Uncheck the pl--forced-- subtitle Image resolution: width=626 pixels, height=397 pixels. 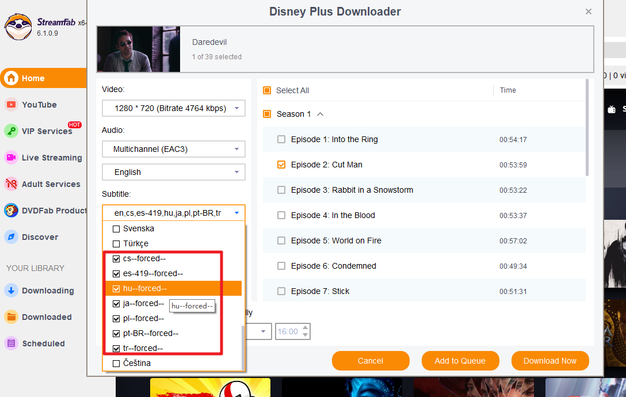click(x=116, y=318)
